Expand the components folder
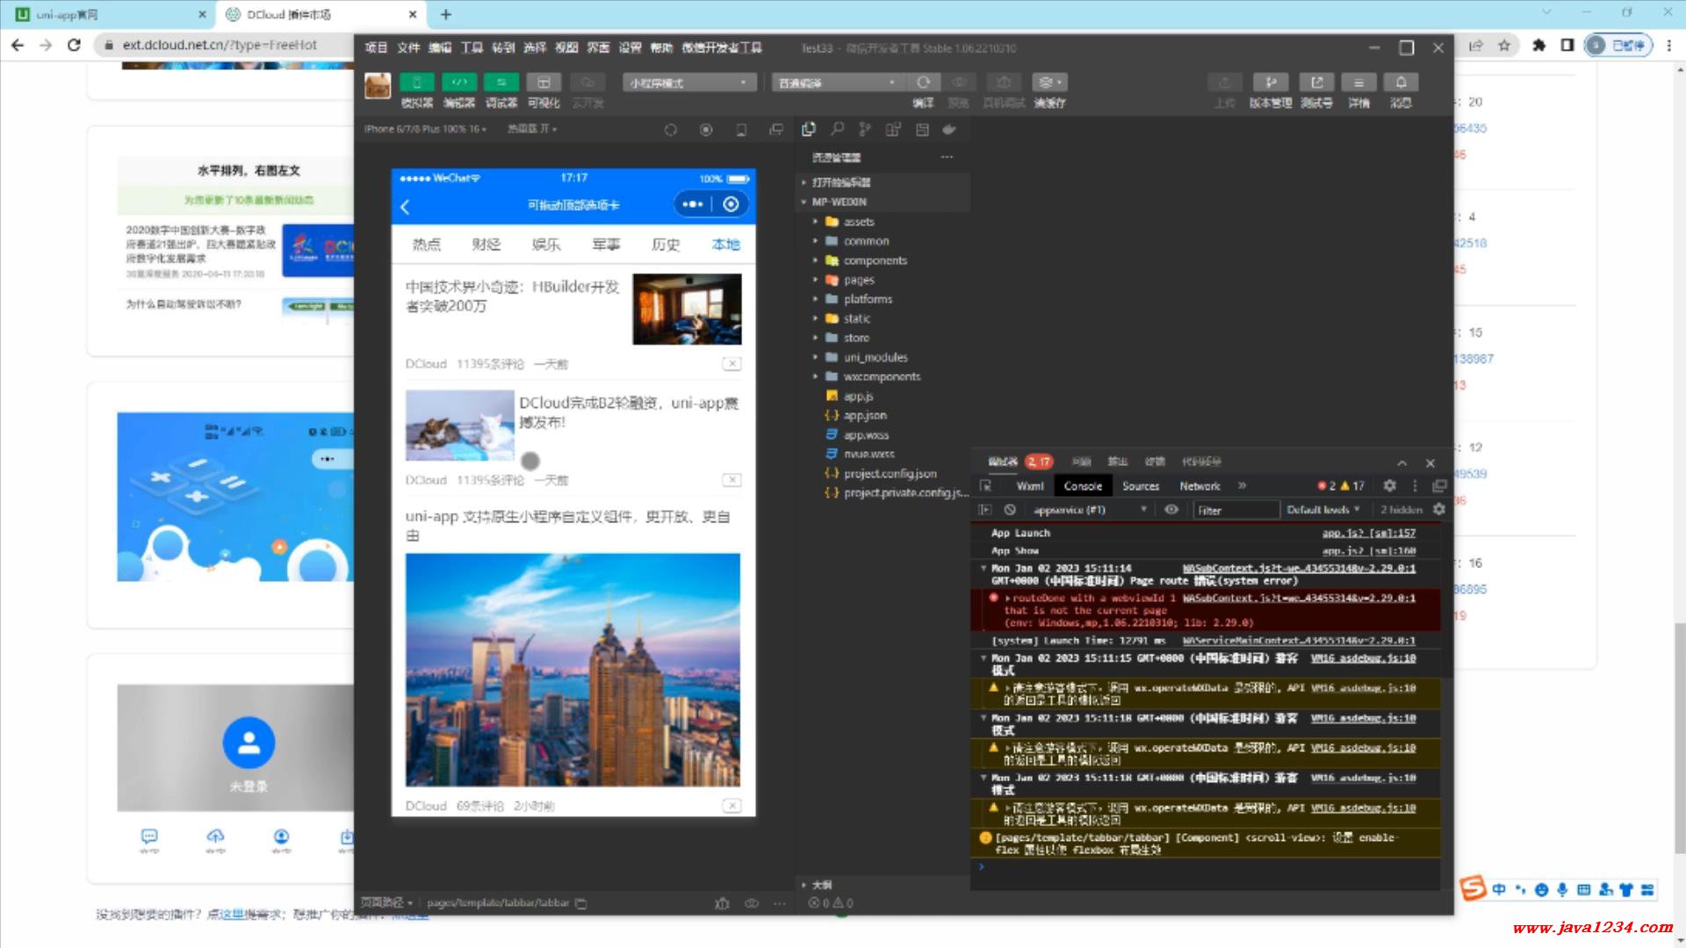This screenshot has width=1686, height=948. tap(875, 261)
